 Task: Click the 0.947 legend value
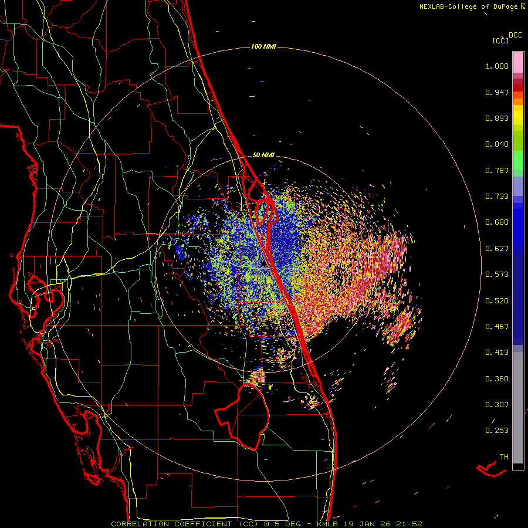(497, 92)
